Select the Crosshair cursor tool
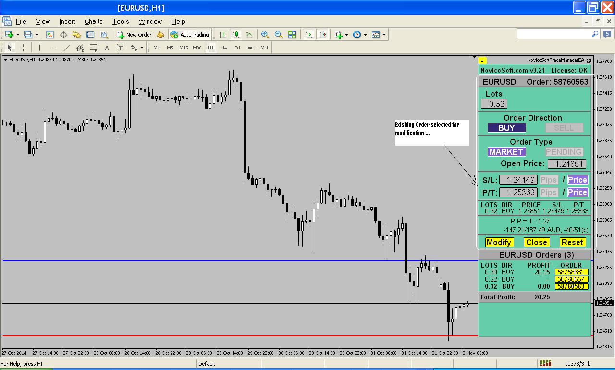The height and width of the screenshot is (370, 615). 23,48
